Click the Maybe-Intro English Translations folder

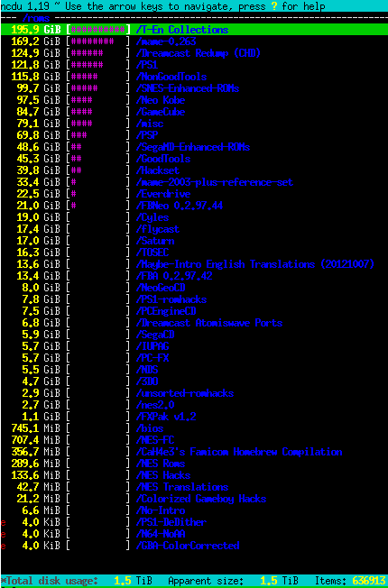pyautogui.click(x=255, y=264)
